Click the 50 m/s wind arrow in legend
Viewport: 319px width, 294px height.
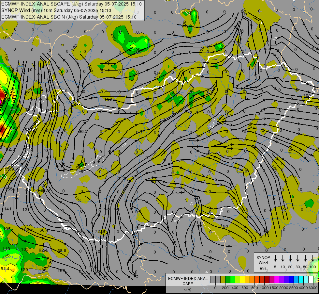tap(305, 258)
